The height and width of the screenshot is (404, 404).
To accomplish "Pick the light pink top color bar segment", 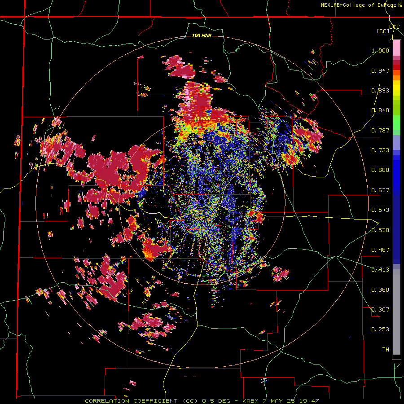I will tap(396, 48).
